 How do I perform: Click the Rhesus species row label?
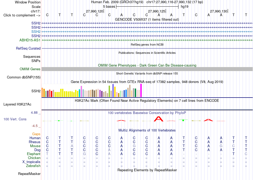(35, 142)
